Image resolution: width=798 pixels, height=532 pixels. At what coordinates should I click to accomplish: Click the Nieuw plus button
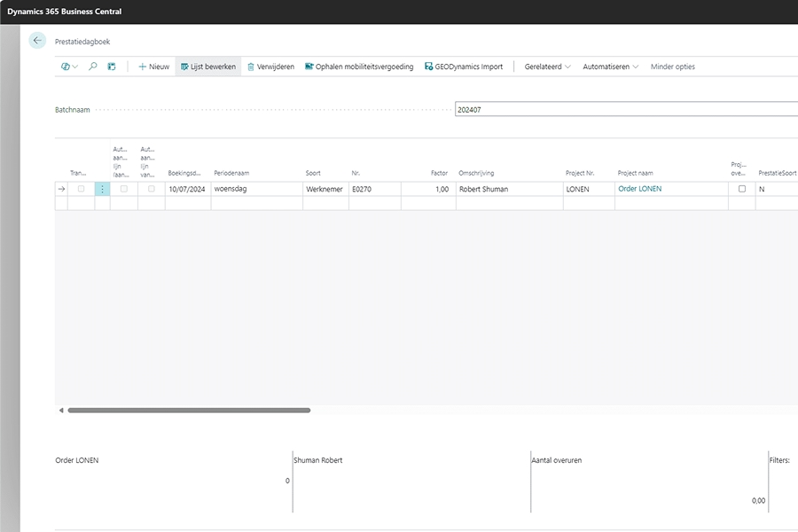[153, 66]
